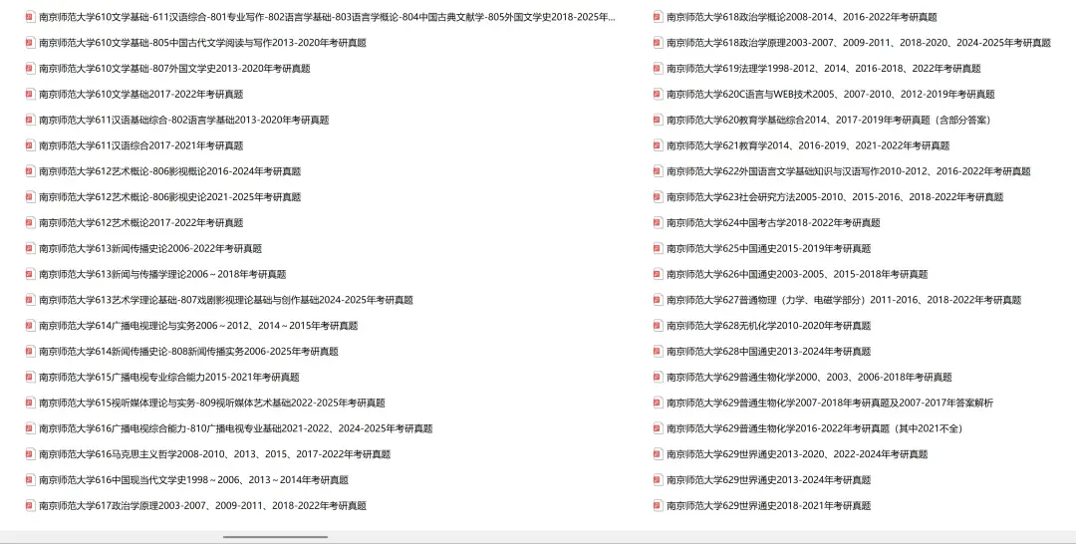Viewport: 1076px width, 544px height.
Task: Click PDF icon beside 624中国考古学 file
Action: 658,223
